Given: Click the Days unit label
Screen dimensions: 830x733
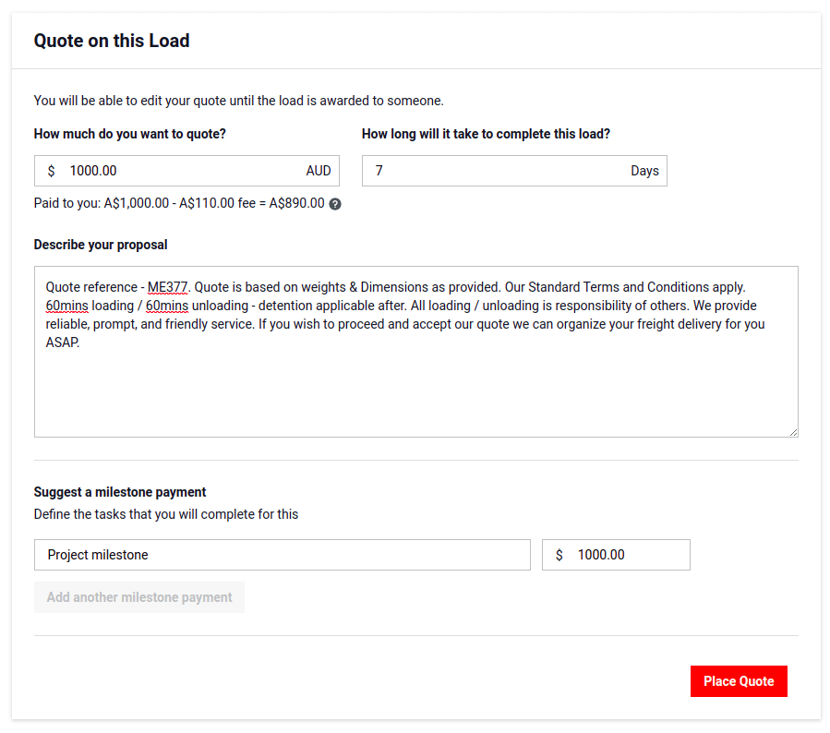Looking at the screenshot, I should (x=644, y=171).
